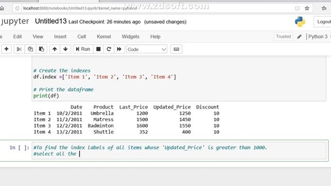
Task: Insert a new cell below with plus icon
Action: coord(6,49)
